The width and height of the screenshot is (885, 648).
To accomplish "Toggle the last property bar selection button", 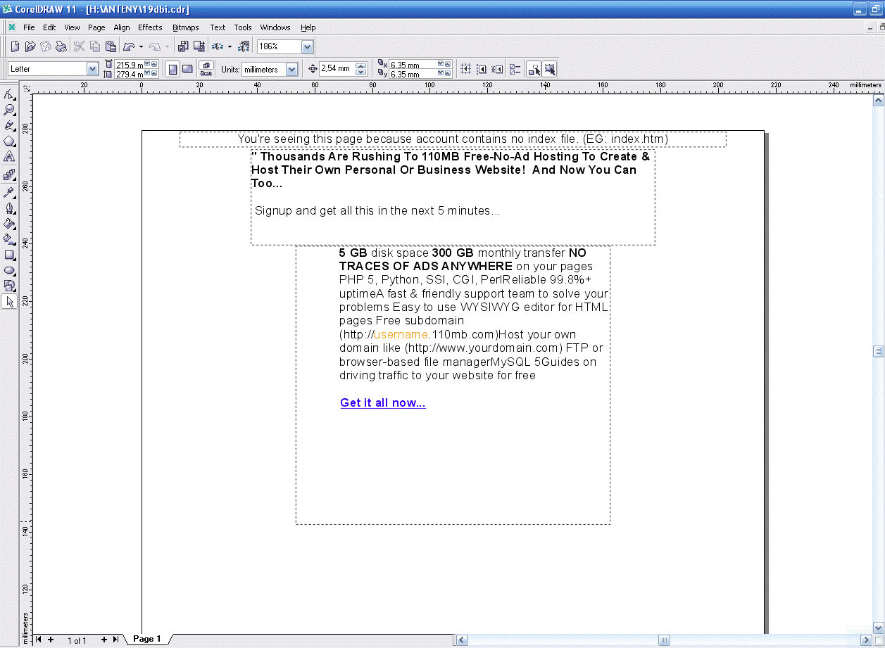I will pyautogui.click(x=549, y=68).
